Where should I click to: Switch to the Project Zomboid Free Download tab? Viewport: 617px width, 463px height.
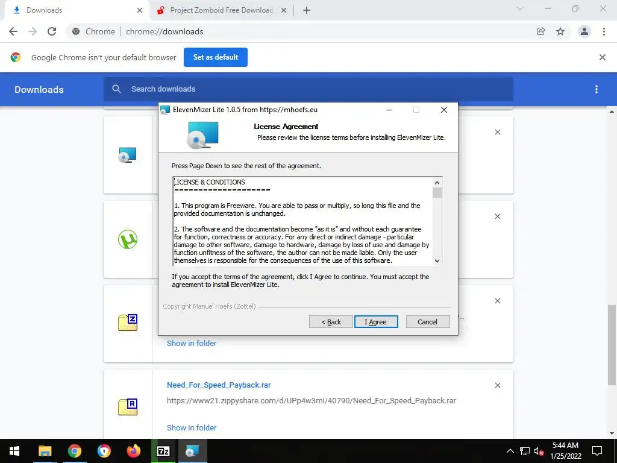coord(222,10)
